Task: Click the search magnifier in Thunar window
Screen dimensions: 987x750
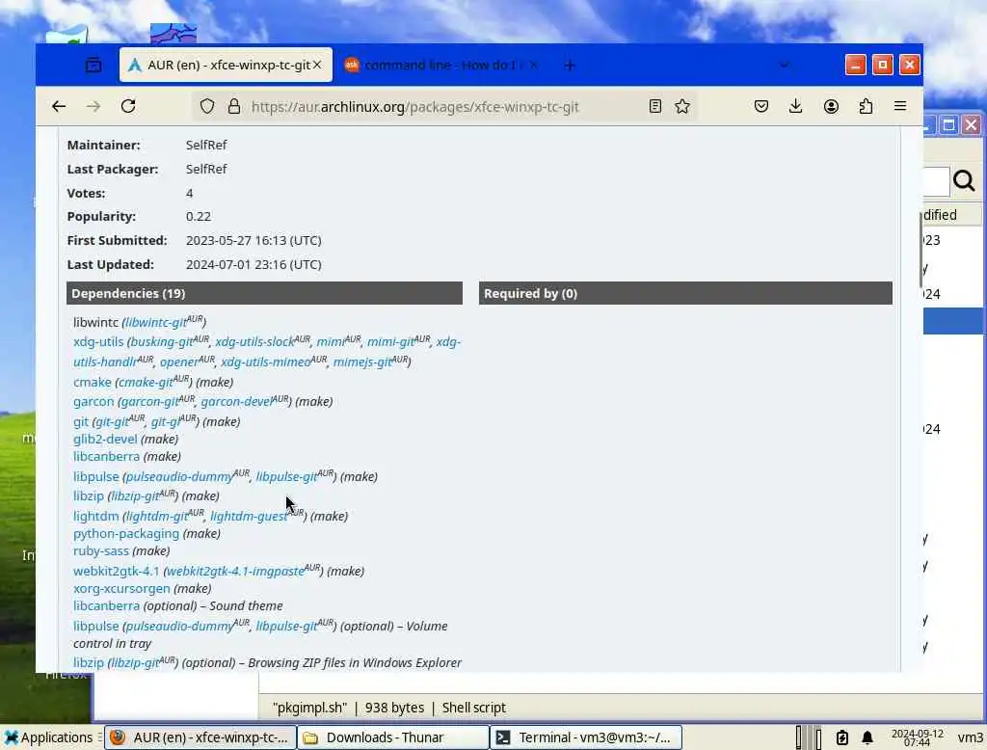Action: (964, 180)
